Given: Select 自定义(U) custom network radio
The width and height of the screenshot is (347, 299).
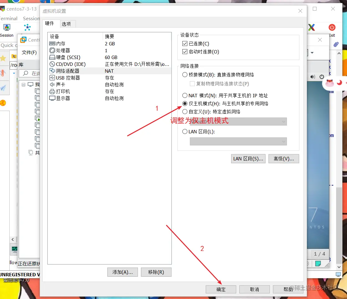Looking at the screenshot, I should [x=185, y=112].
